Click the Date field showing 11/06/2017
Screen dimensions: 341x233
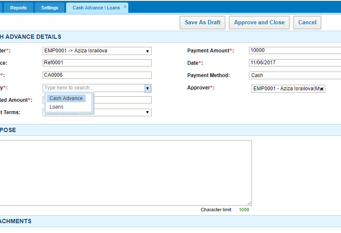tap(295, 63)
